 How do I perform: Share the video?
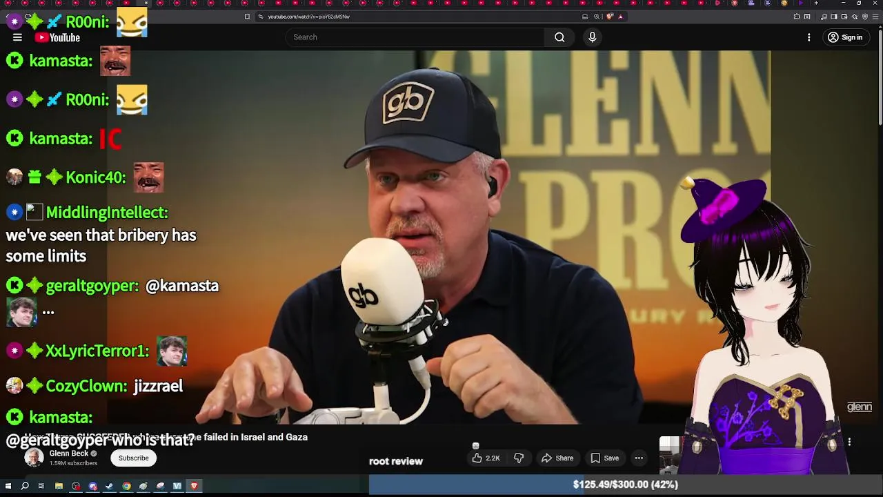557,458
